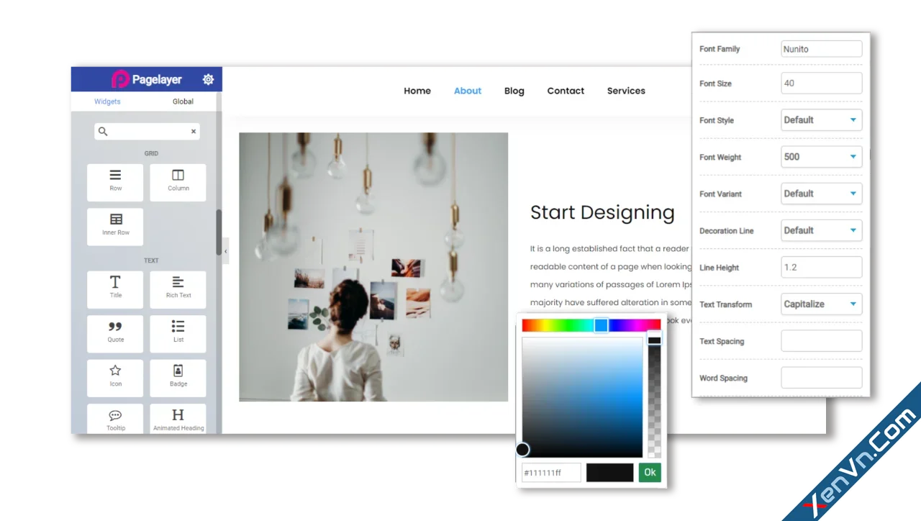Viewport: 921px width, 521px height.
Task: Change Font Weight using its dropdown
Action: [x=821, y=156]
